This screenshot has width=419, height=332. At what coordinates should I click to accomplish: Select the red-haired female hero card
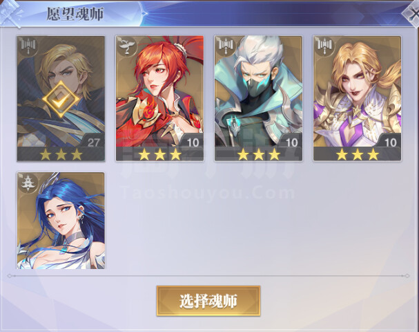click(159, 99)
